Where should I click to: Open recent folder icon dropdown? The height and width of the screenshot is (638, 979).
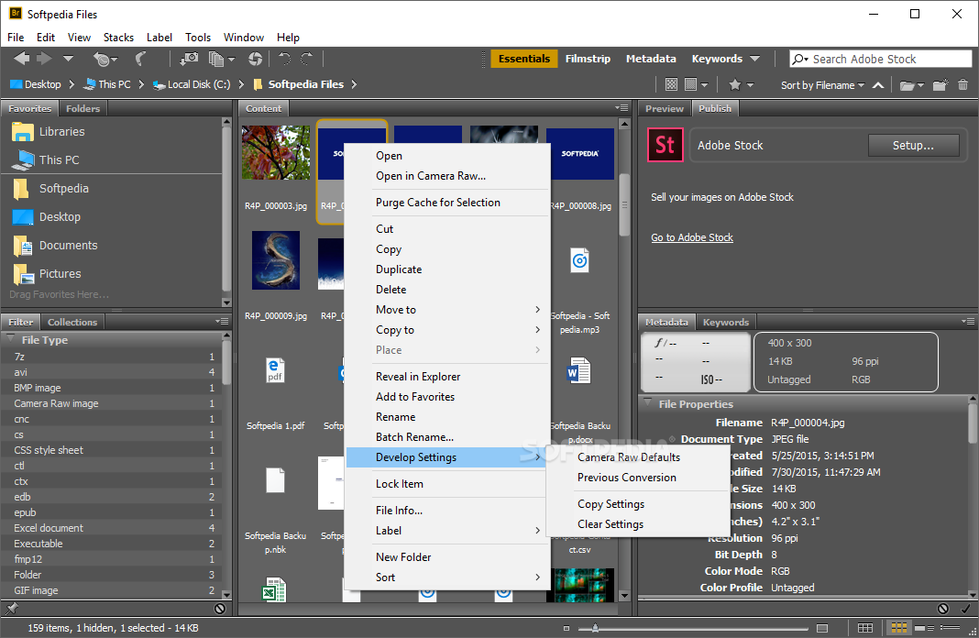pyautogui.click(x=911, y=85)
